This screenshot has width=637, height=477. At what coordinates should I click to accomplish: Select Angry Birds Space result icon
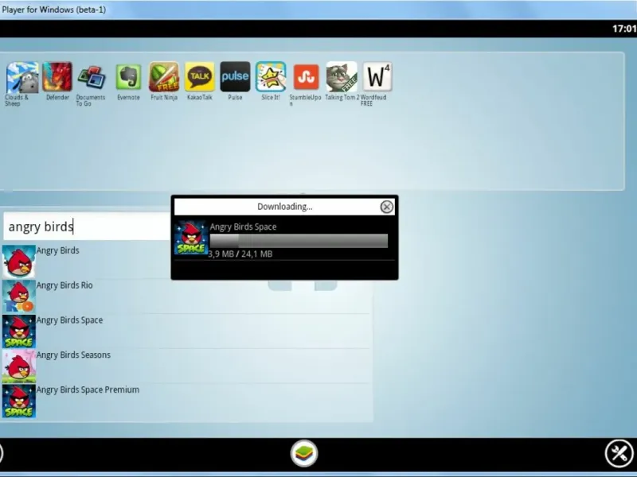point(18,332)
